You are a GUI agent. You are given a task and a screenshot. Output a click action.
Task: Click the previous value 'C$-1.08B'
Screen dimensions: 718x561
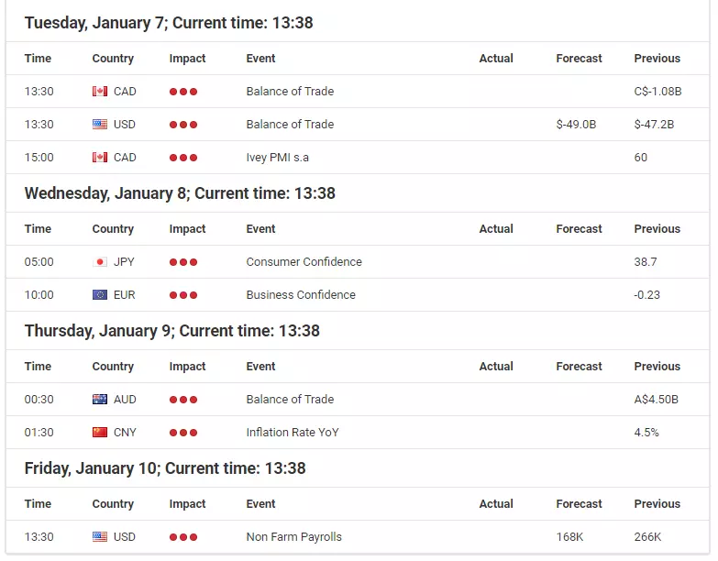point(658,92)
